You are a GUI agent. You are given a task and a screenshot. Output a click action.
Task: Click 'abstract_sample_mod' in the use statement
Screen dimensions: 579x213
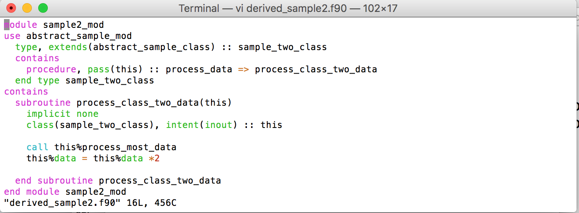[x=79, y=36]
